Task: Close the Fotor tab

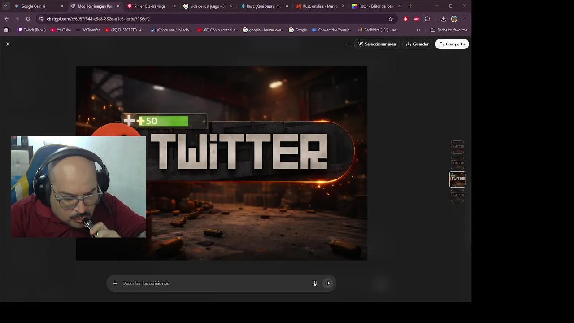Action: tap(399, 6)
